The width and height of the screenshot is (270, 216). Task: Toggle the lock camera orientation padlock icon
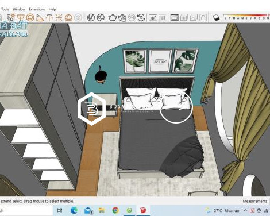(x=203, y=18)
